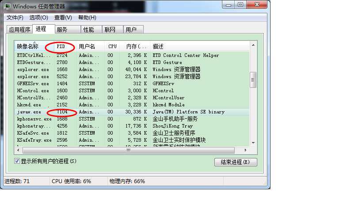
Task: Select the ETDGesture... process row
Action: pyautogui.click(x=132, y=62)
